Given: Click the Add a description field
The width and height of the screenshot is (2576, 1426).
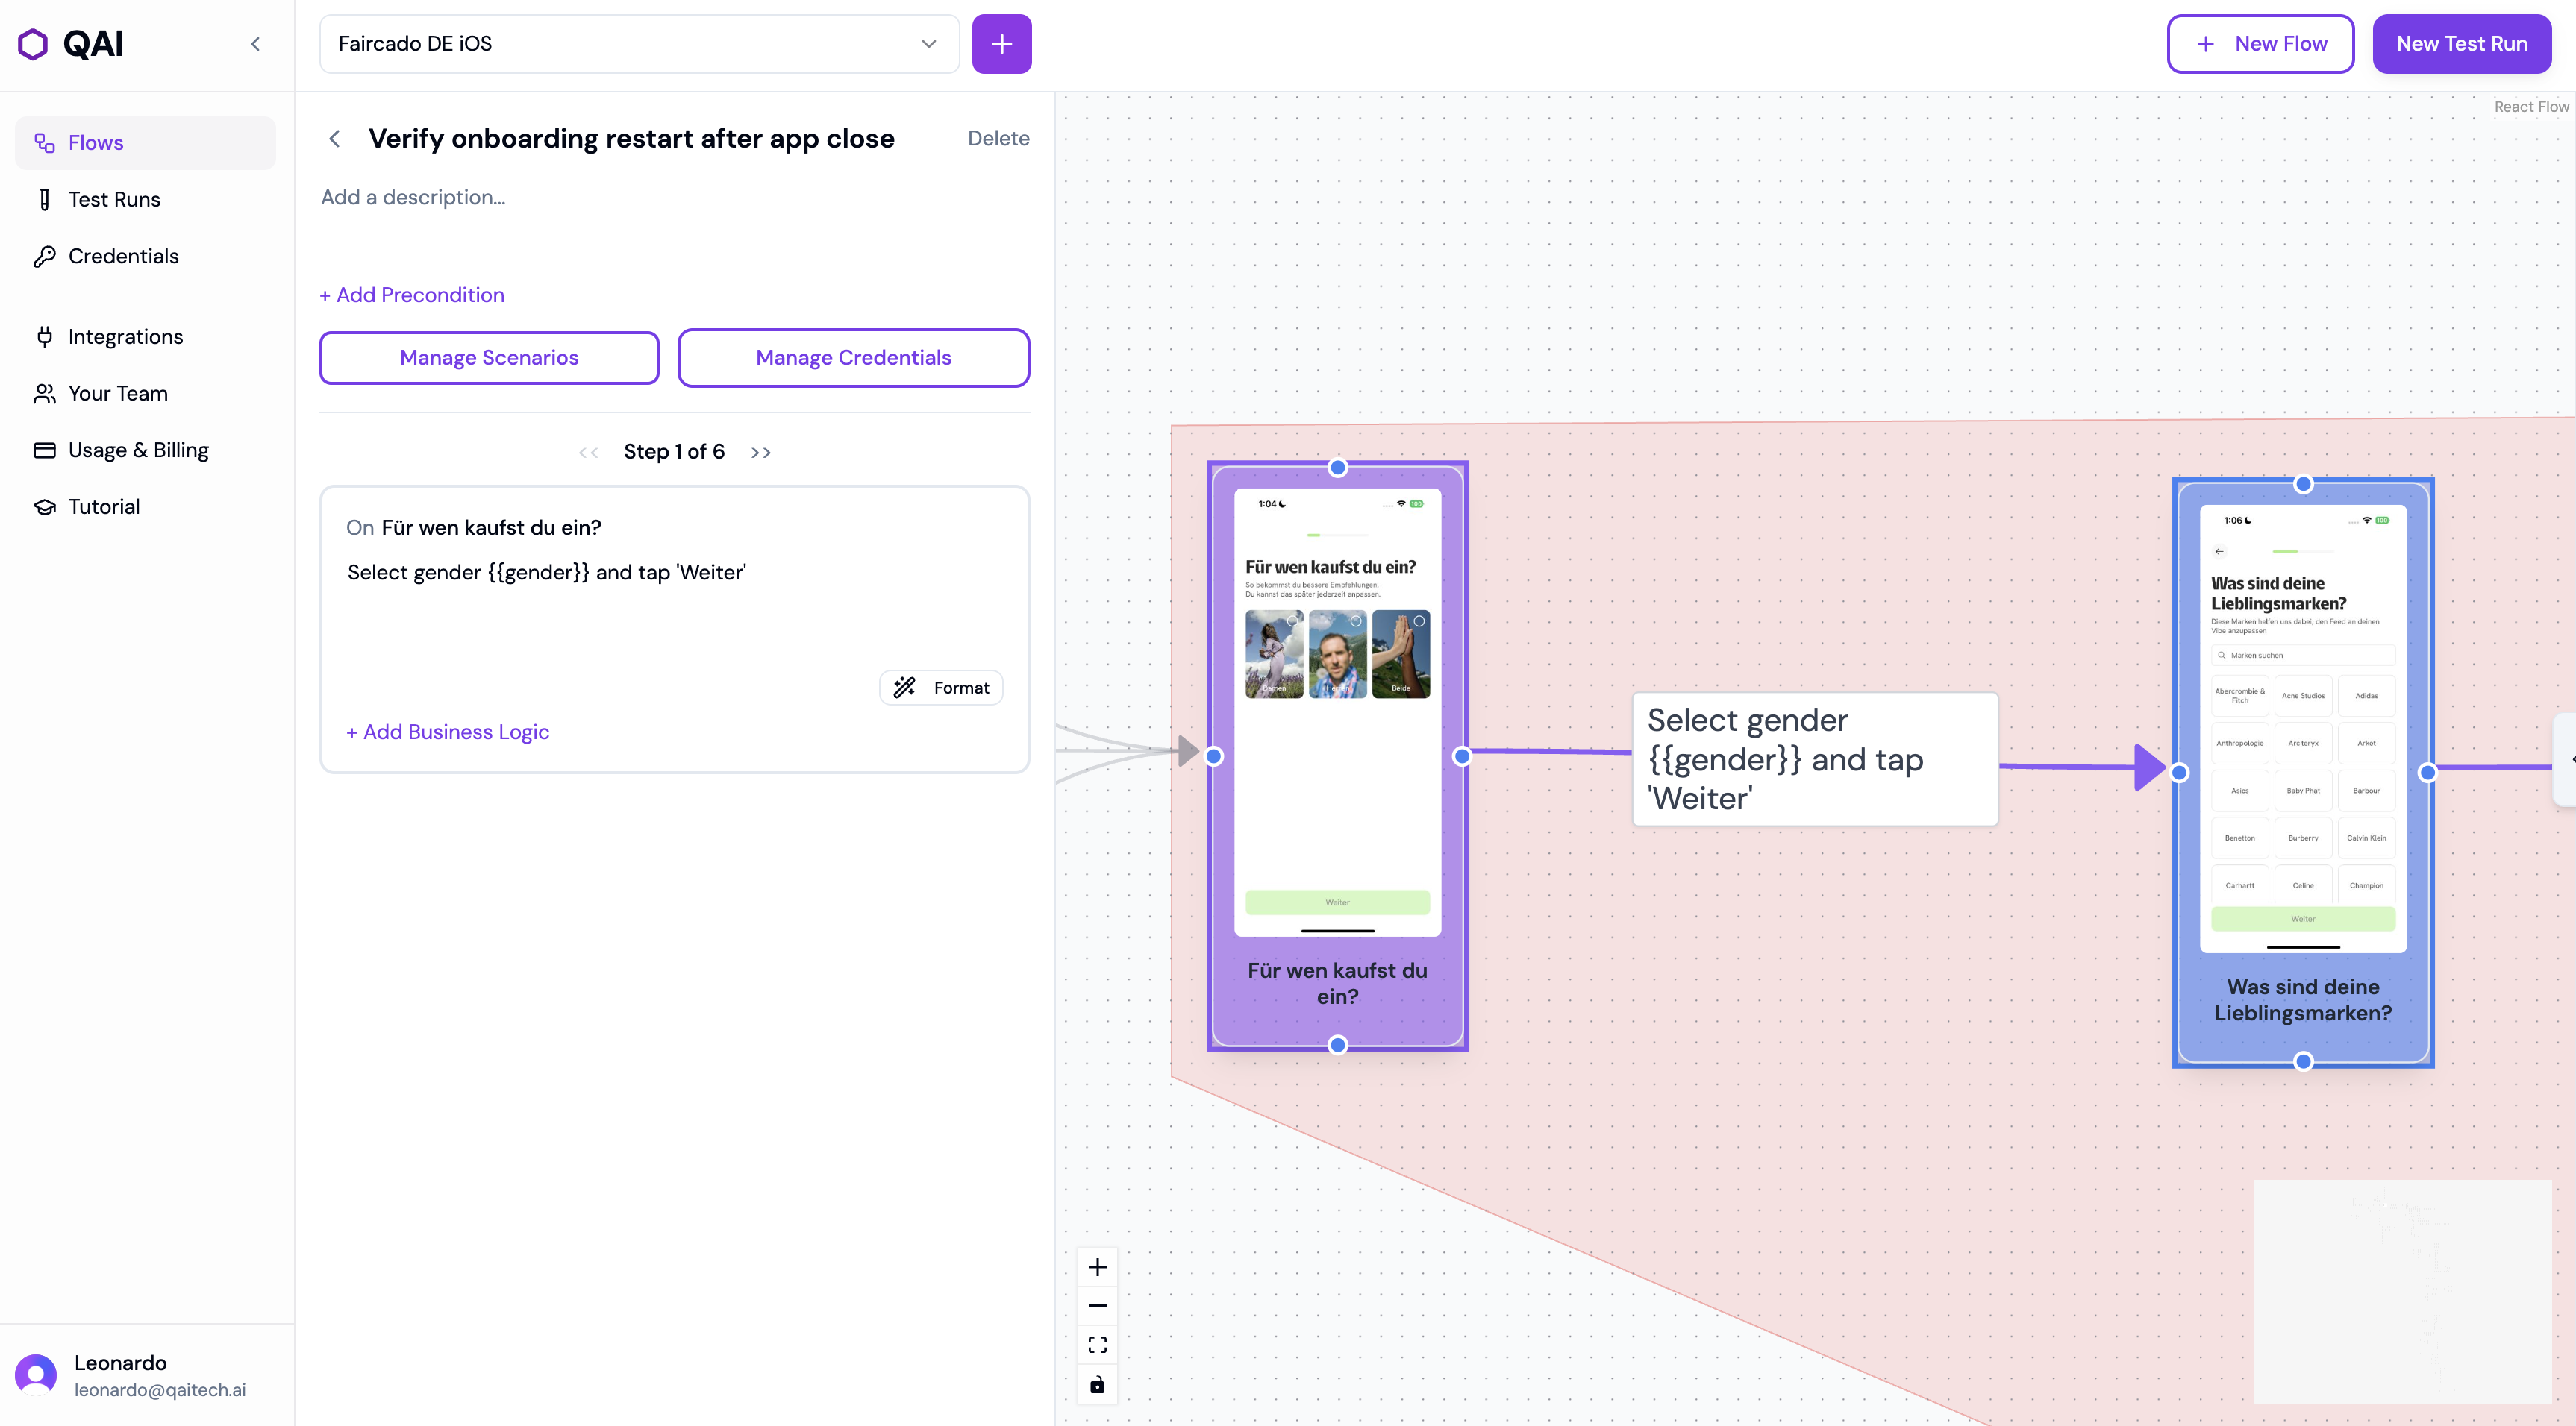Looking at the screenshot, I should click(413, 198).
